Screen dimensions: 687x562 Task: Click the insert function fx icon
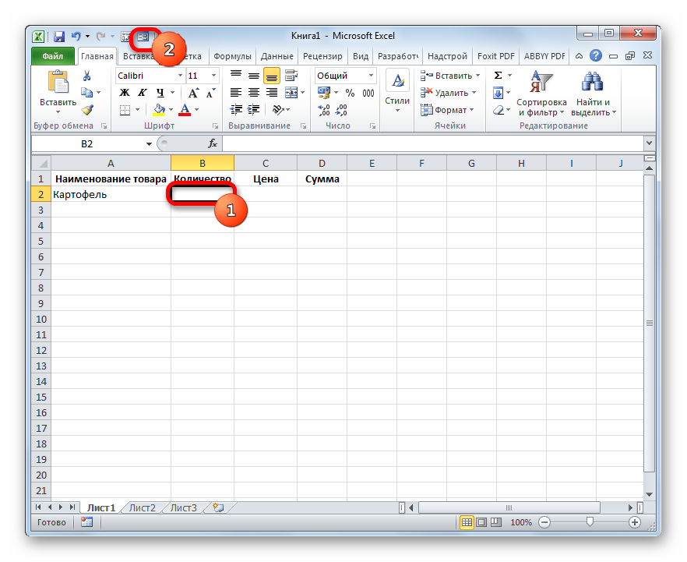(212, 144)
